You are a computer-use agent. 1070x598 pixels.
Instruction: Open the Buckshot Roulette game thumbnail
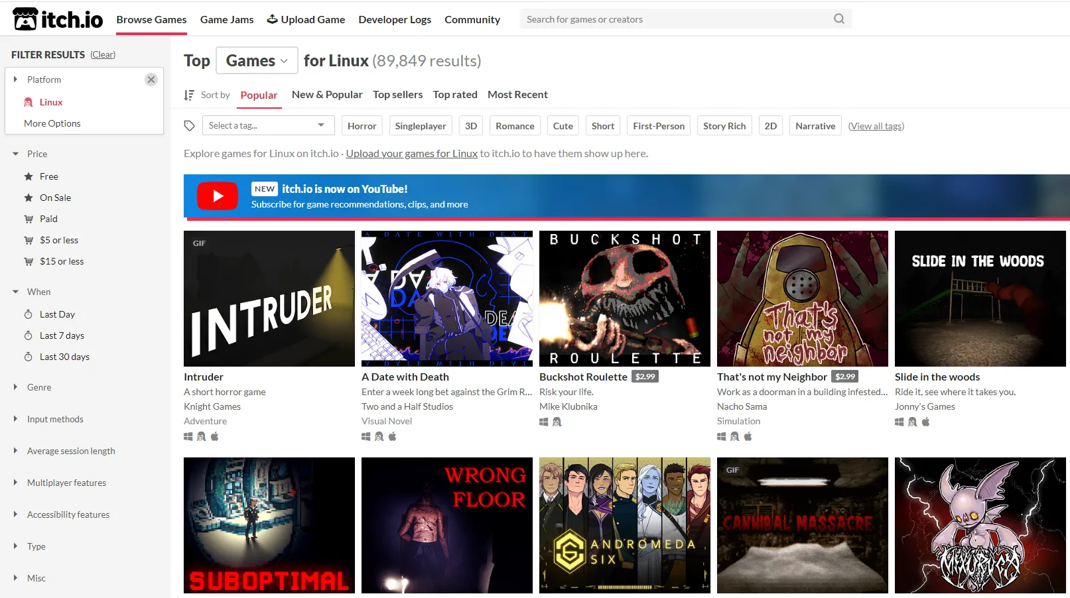point(624,298)
